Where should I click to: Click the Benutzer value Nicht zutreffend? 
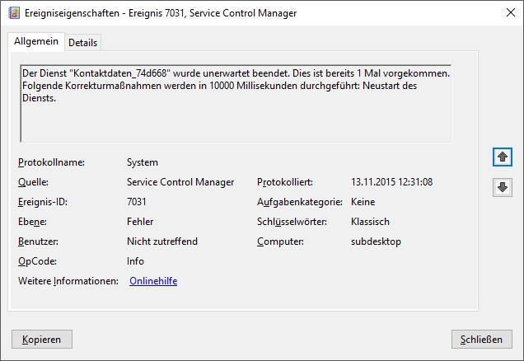[x=162, y=241]
